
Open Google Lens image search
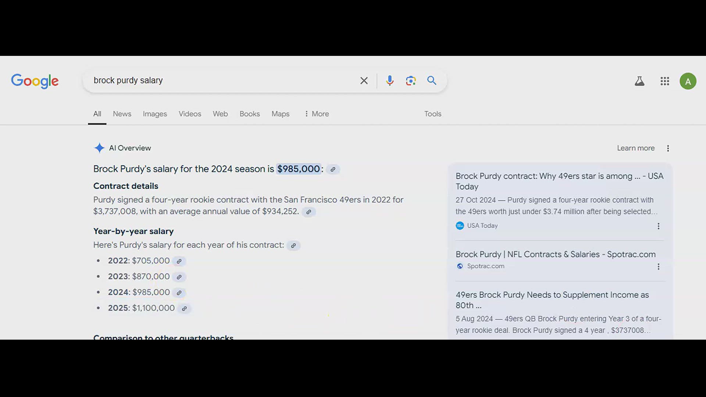tap(411, 81)
